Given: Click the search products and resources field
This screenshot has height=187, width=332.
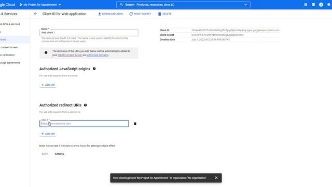Looking at the screenshot, I should (x=183, y=5).
